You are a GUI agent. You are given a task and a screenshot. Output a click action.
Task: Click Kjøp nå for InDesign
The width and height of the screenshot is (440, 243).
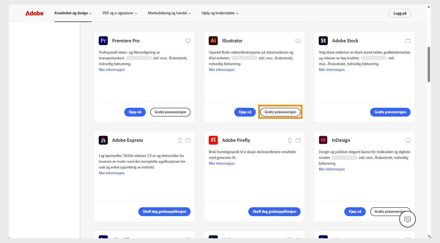coord(355,212)
